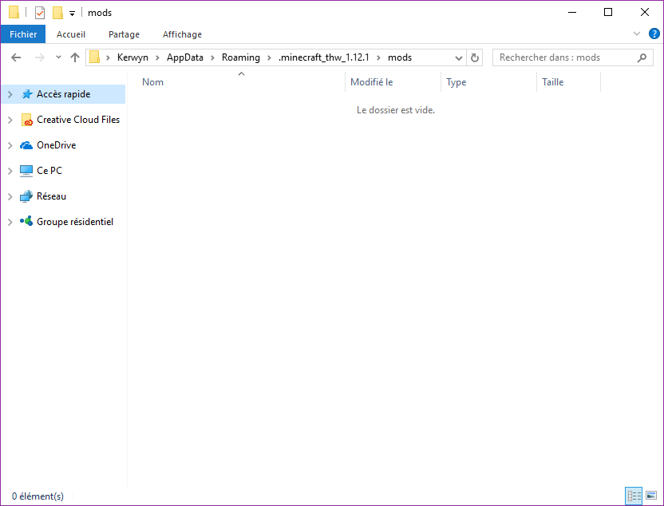Switch to details view icon
This screenshot has width=664, height=506.
point(634,496)
